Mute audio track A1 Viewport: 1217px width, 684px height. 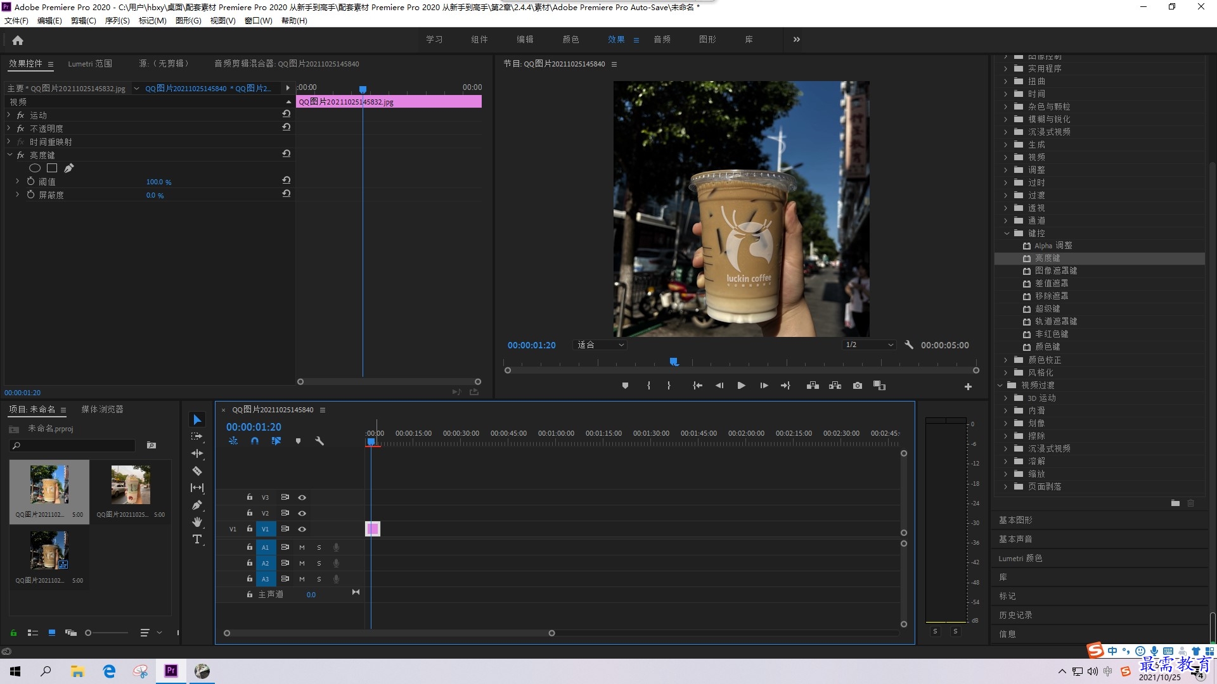[302, 547]
